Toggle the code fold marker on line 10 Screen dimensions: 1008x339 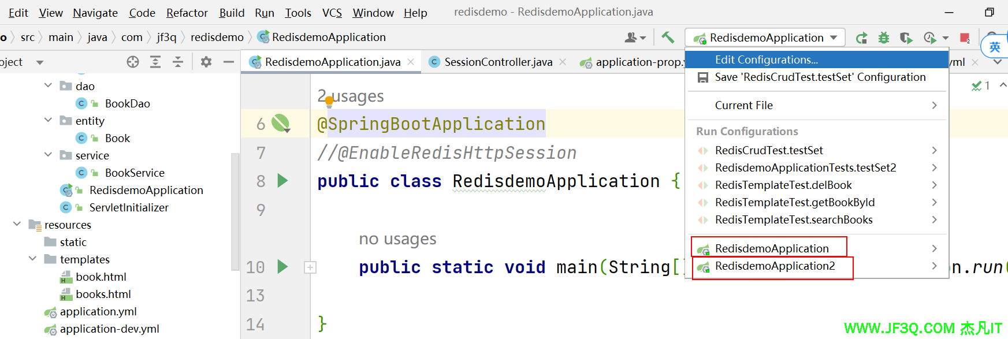point(310,267)
